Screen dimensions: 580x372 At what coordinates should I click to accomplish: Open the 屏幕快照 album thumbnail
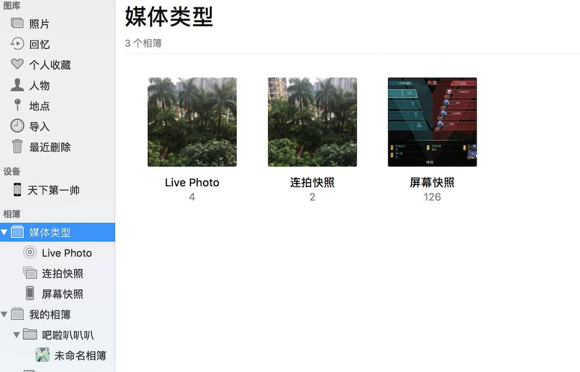(x=432, y=122)
